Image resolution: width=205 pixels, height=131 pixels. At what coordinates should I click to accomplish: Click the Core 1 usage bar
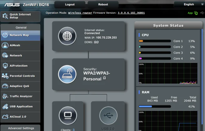click(155, 41)
